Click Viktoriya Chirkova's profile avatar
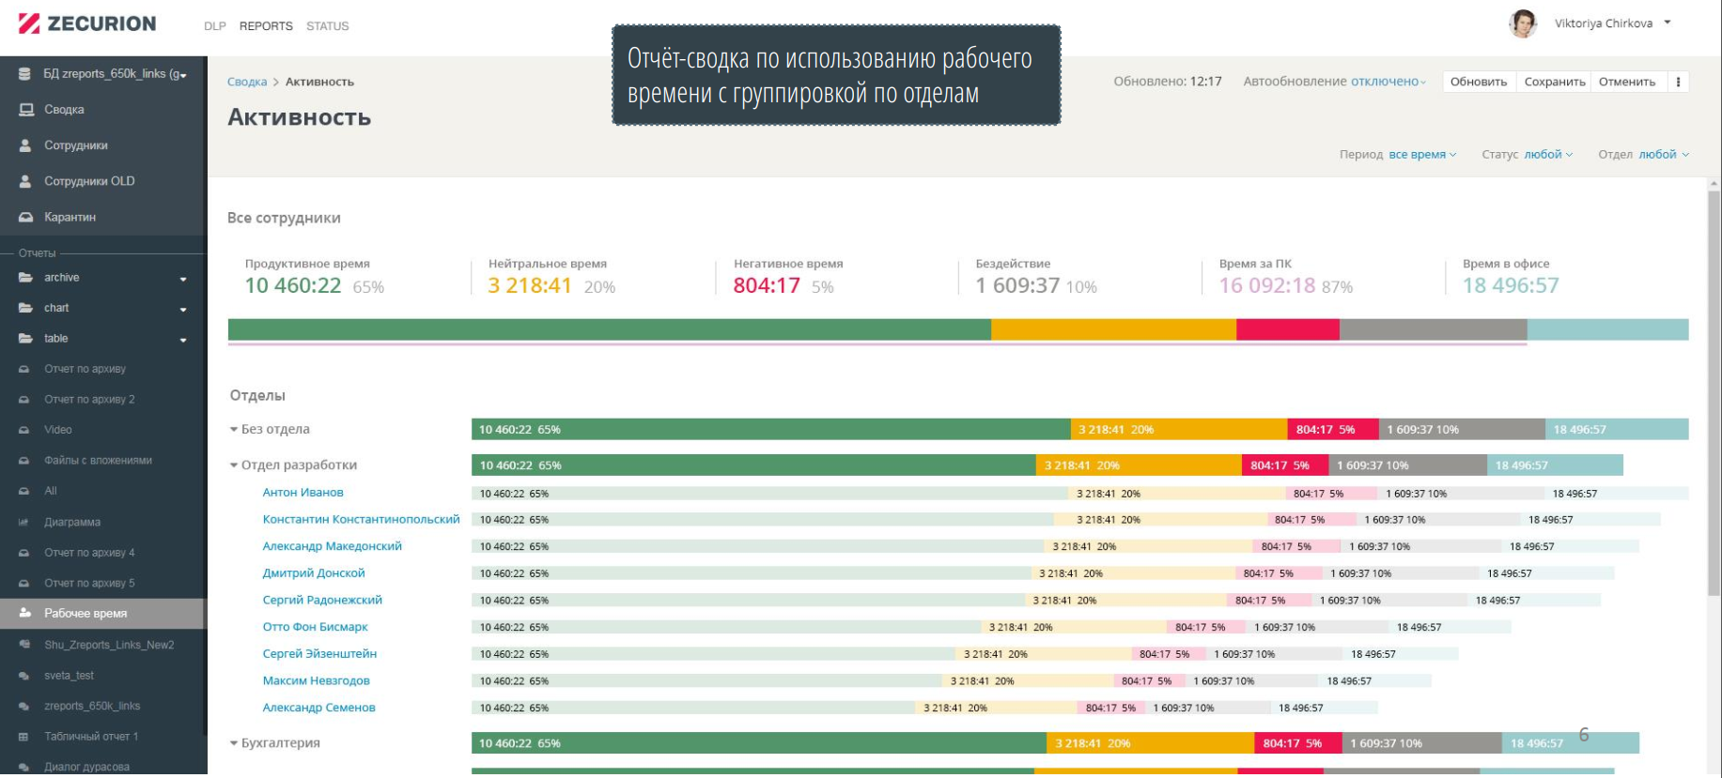This screenshot has width=1722, height=778. (1522, 23)
